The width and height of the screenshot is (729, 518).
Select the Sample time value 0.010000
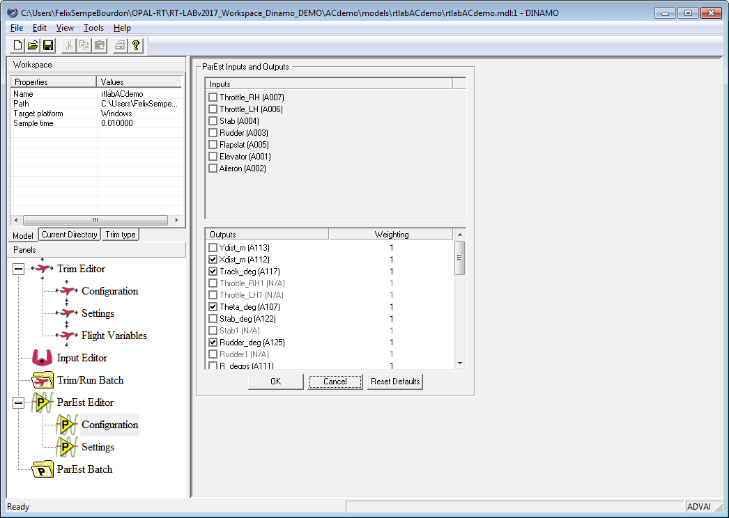(x=116, y=123)
